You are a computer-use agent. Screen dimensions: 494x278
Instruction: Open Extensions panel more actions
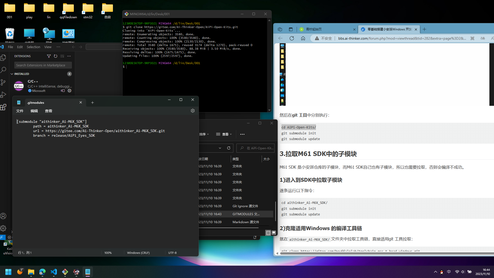(x=69, y=56)
